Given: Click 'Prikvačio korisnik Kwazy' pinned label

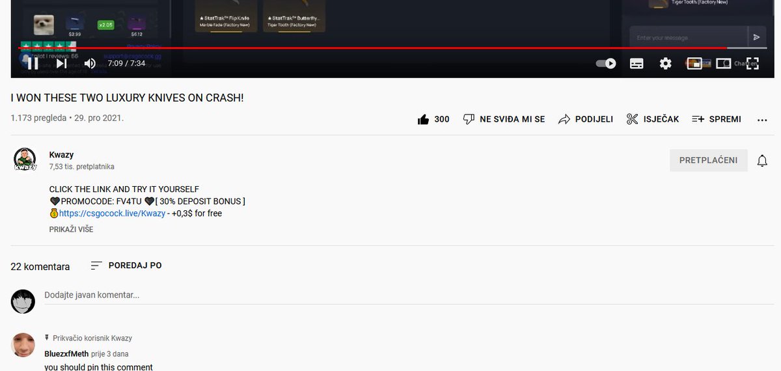Looking at the screenshot, I should click(92, 338).
